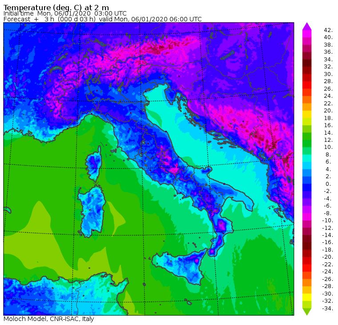
Task: Click the "-20." colorbar label
Action: click(x=327, y=257)
